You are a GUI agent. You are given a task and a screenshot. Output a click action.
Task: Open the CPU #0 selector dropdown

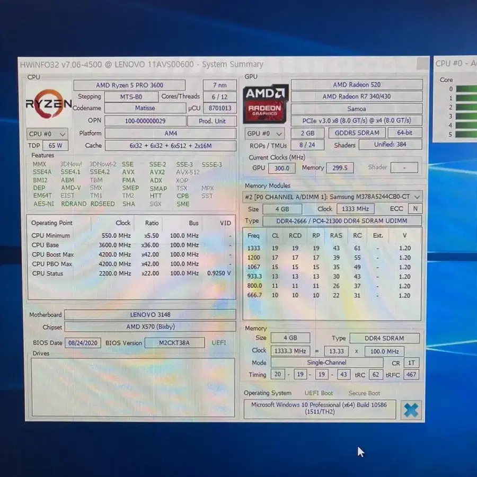tap(47, 134)
